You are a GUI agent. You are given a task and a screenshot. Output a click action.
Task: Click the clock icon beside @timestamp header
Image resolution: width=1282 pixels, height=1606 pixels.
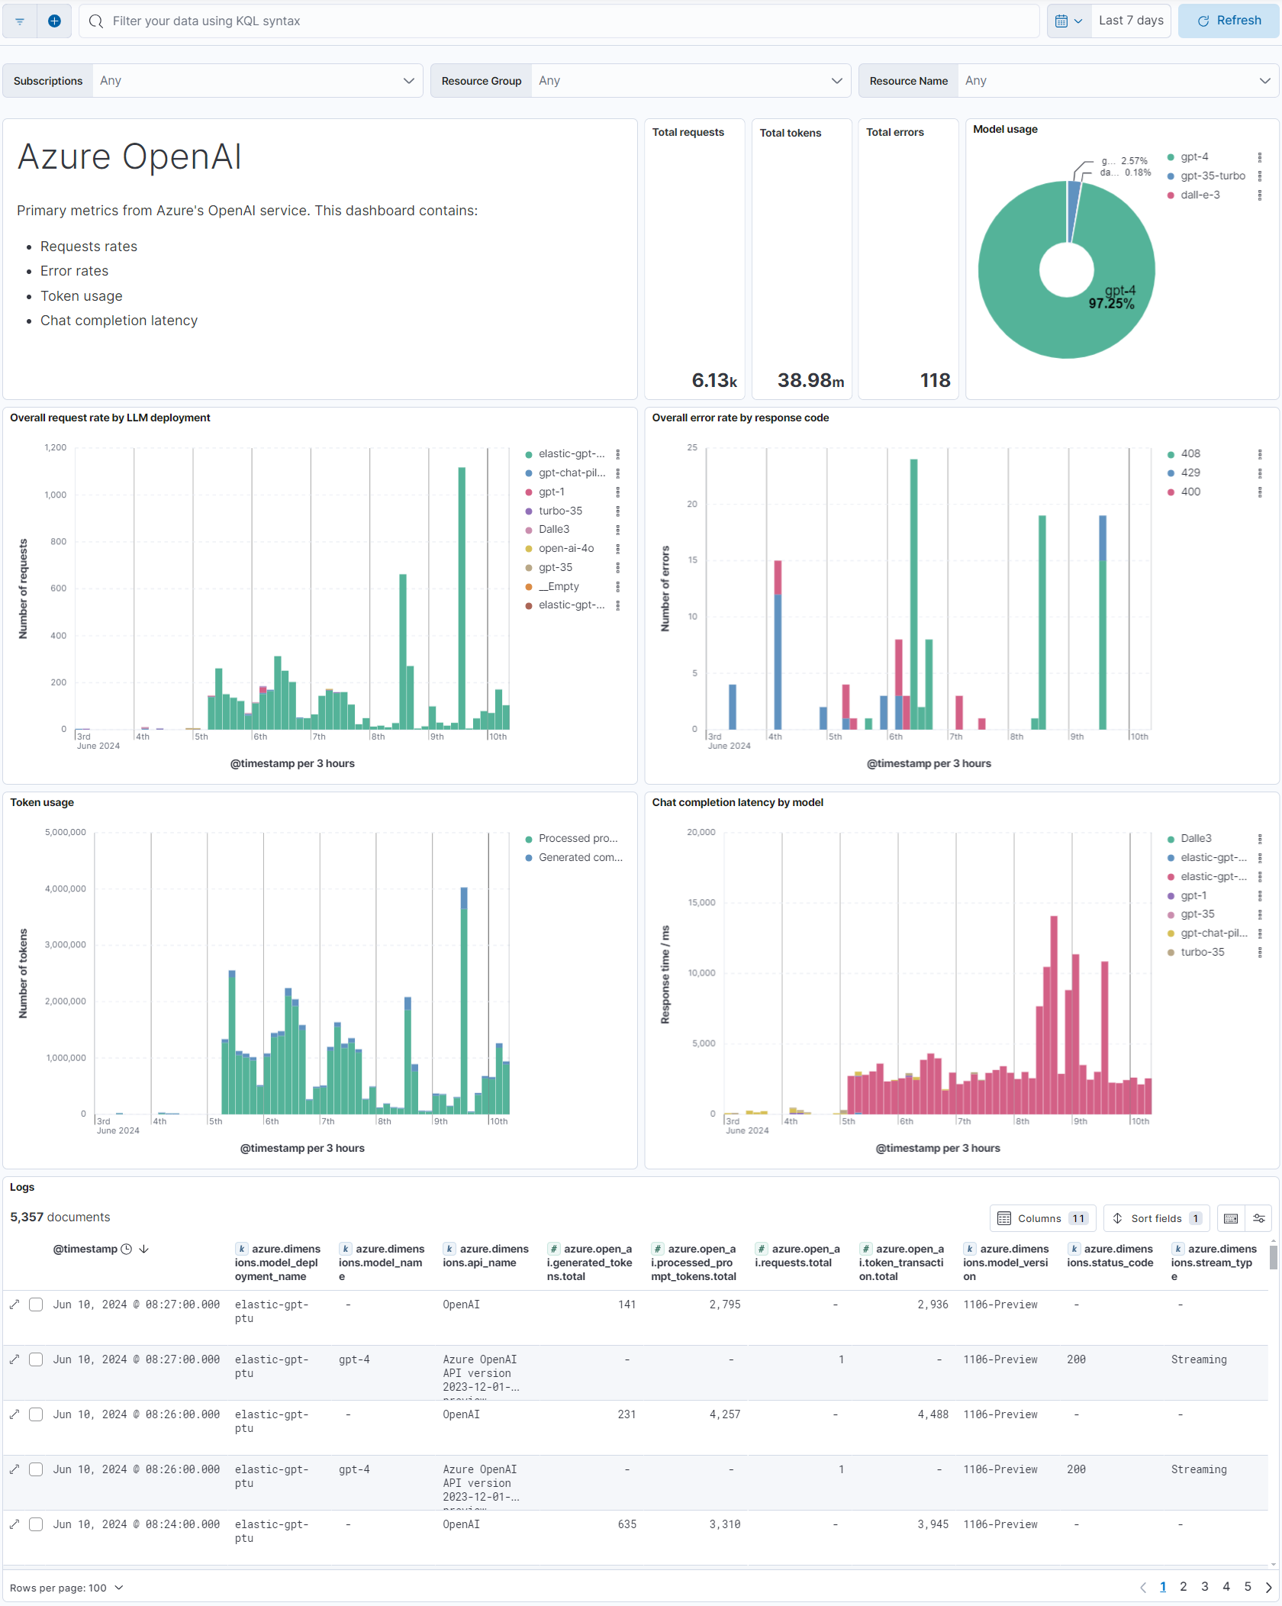[126, 1249]
